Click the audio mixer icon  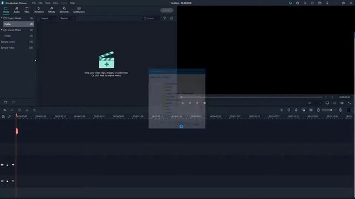click(x=303, y=110)
